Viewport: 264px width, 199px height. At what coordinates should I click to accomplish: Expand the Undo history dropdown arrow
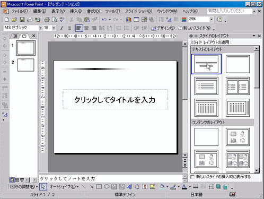click(x=110, y=20)
